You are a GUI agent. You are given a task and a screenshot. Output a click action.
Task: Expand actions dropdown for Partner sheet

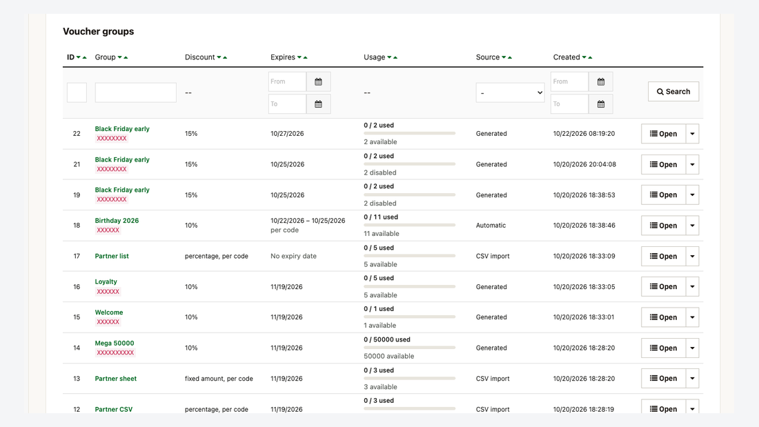click(692, 378)
